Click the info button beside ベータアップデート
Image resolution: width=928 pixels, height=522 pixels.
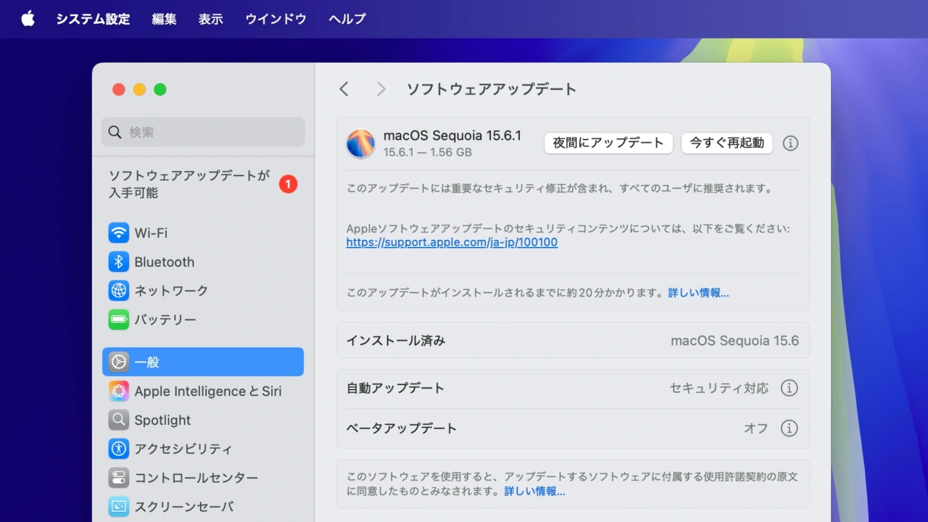click(790, 428)
